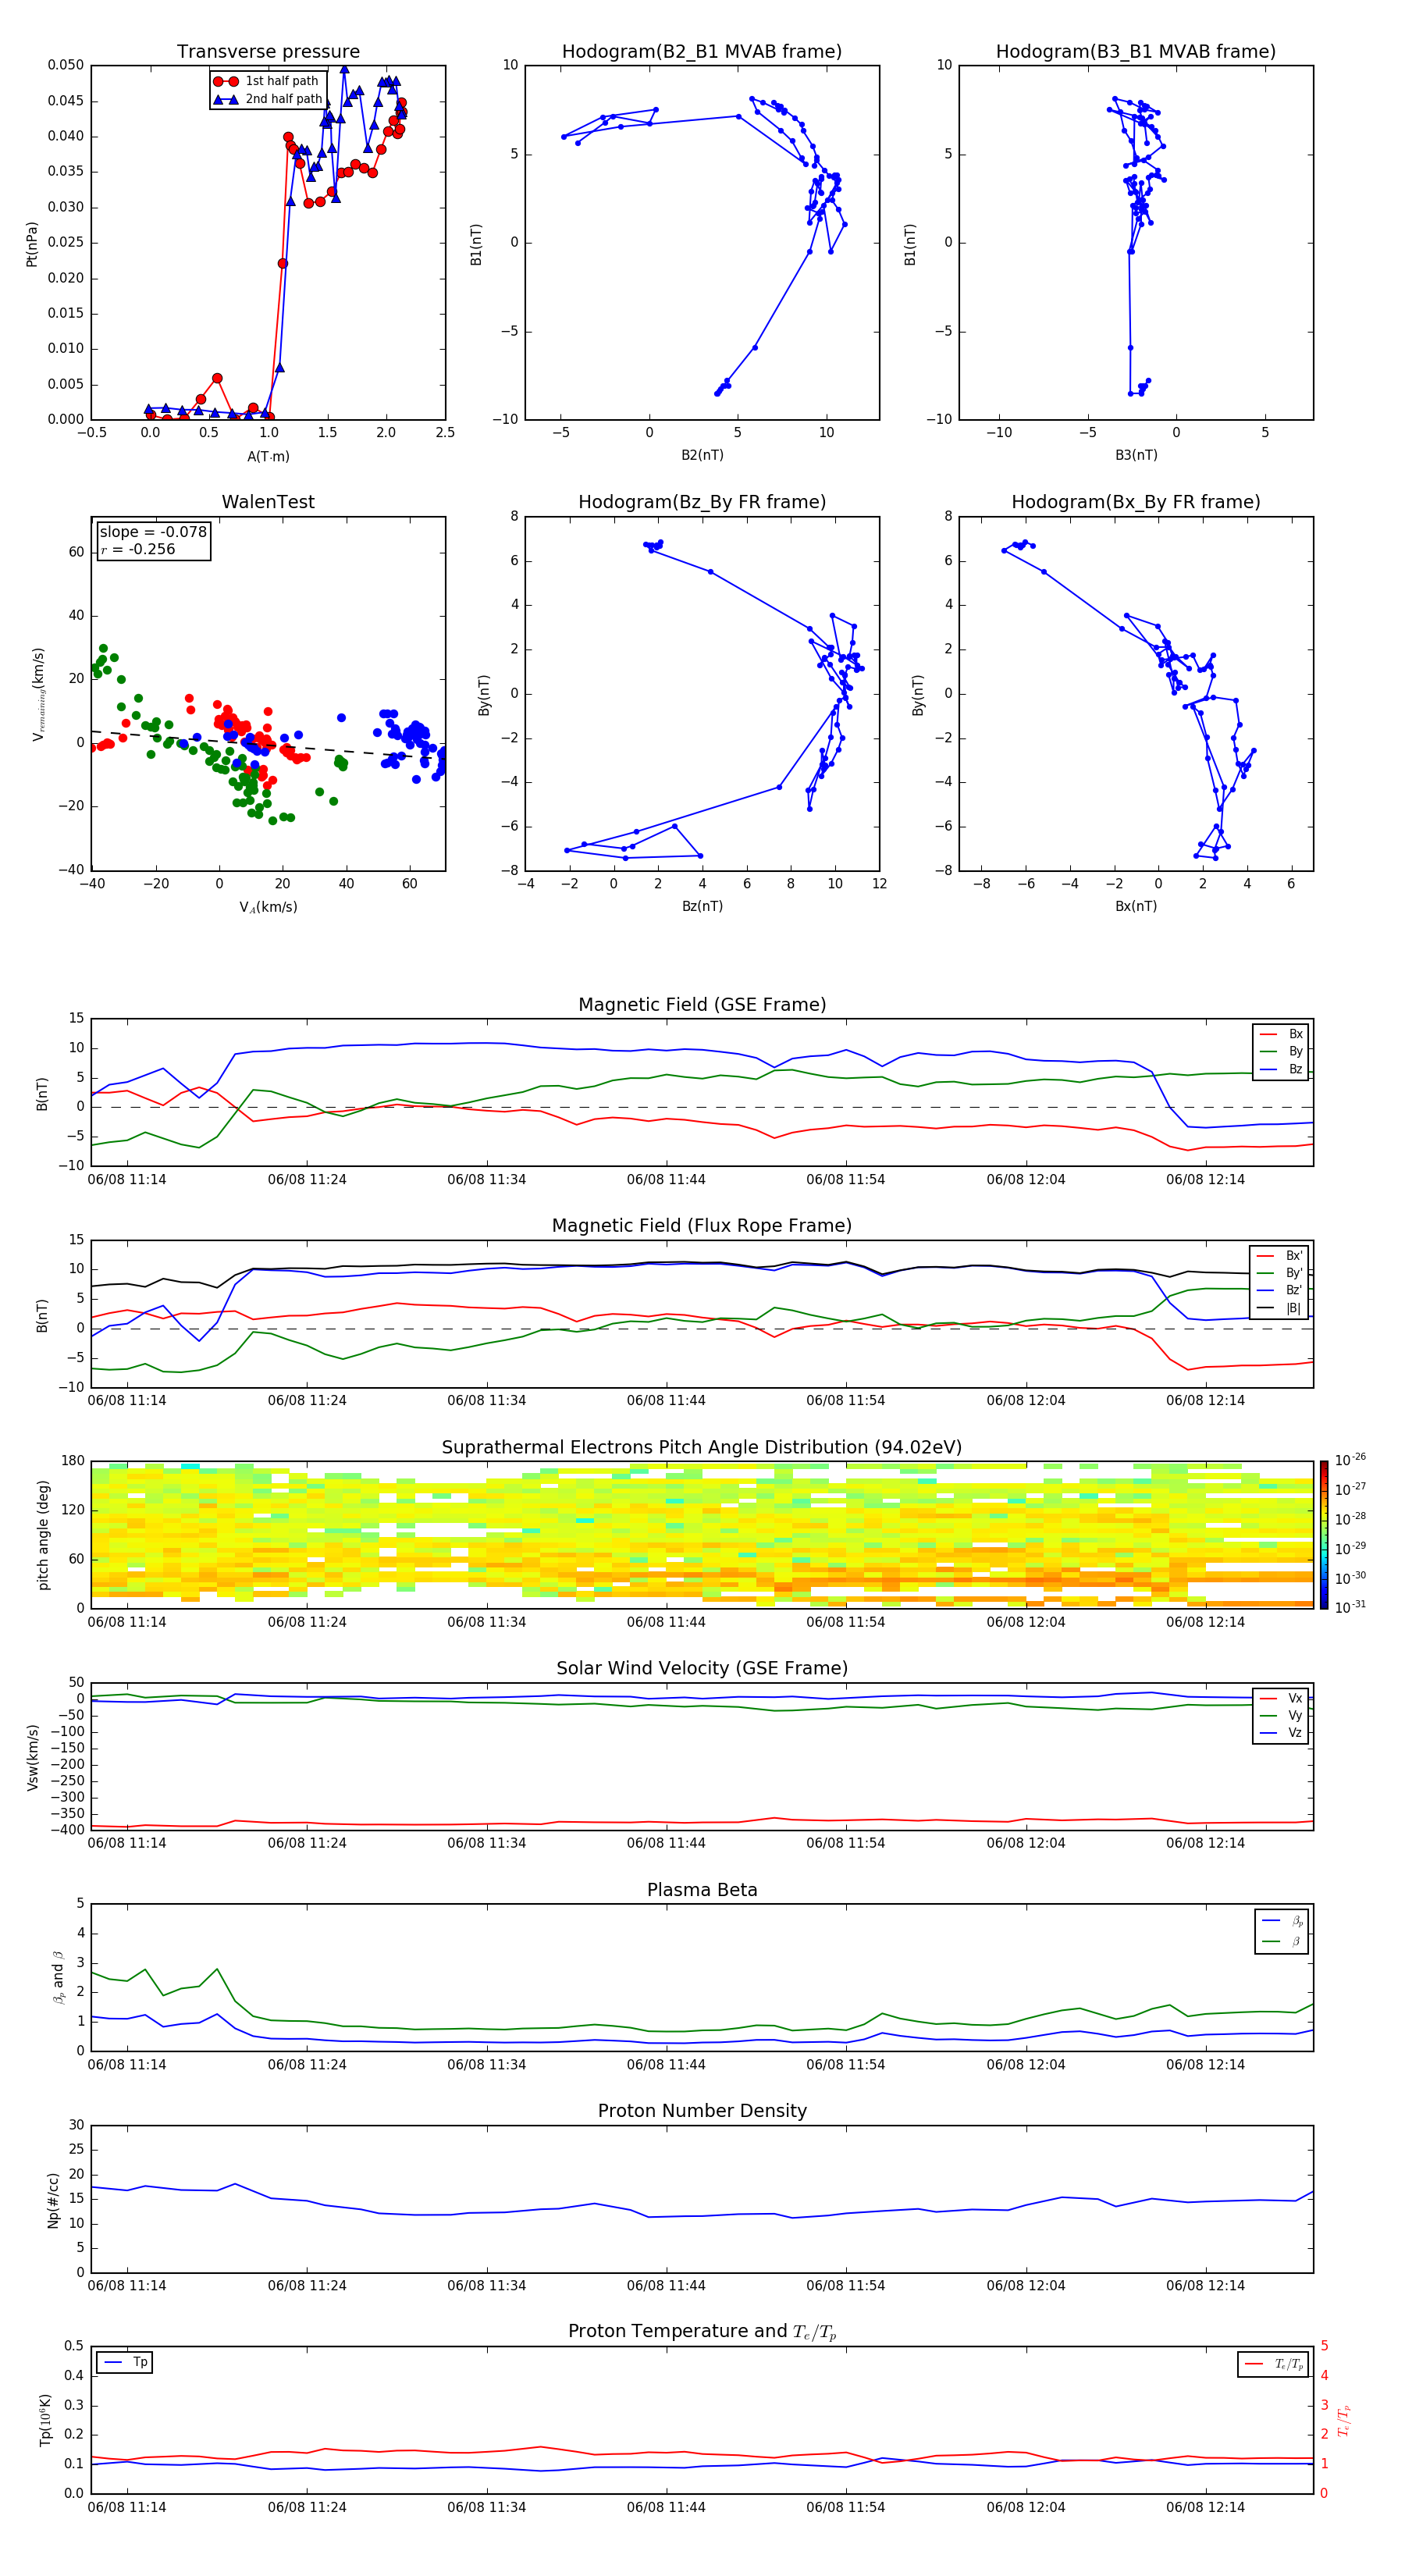Click Bx' legend entry in flux rope plot
Screen dimensions: 1405x2576
(x=1280, y=1256)
